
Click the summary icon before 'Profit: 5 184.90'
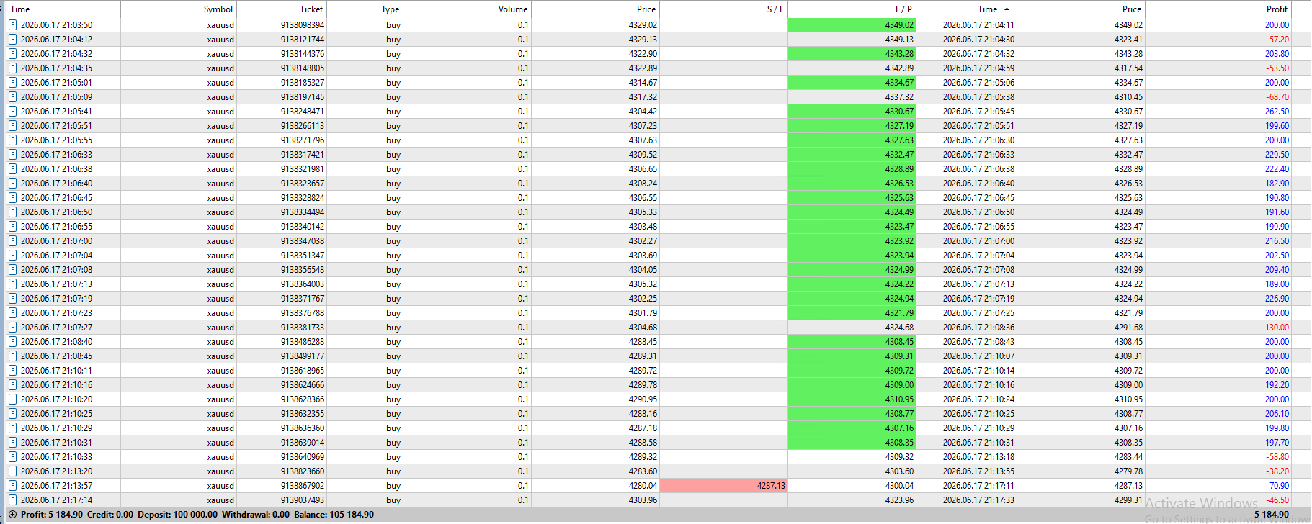point(12,515)
